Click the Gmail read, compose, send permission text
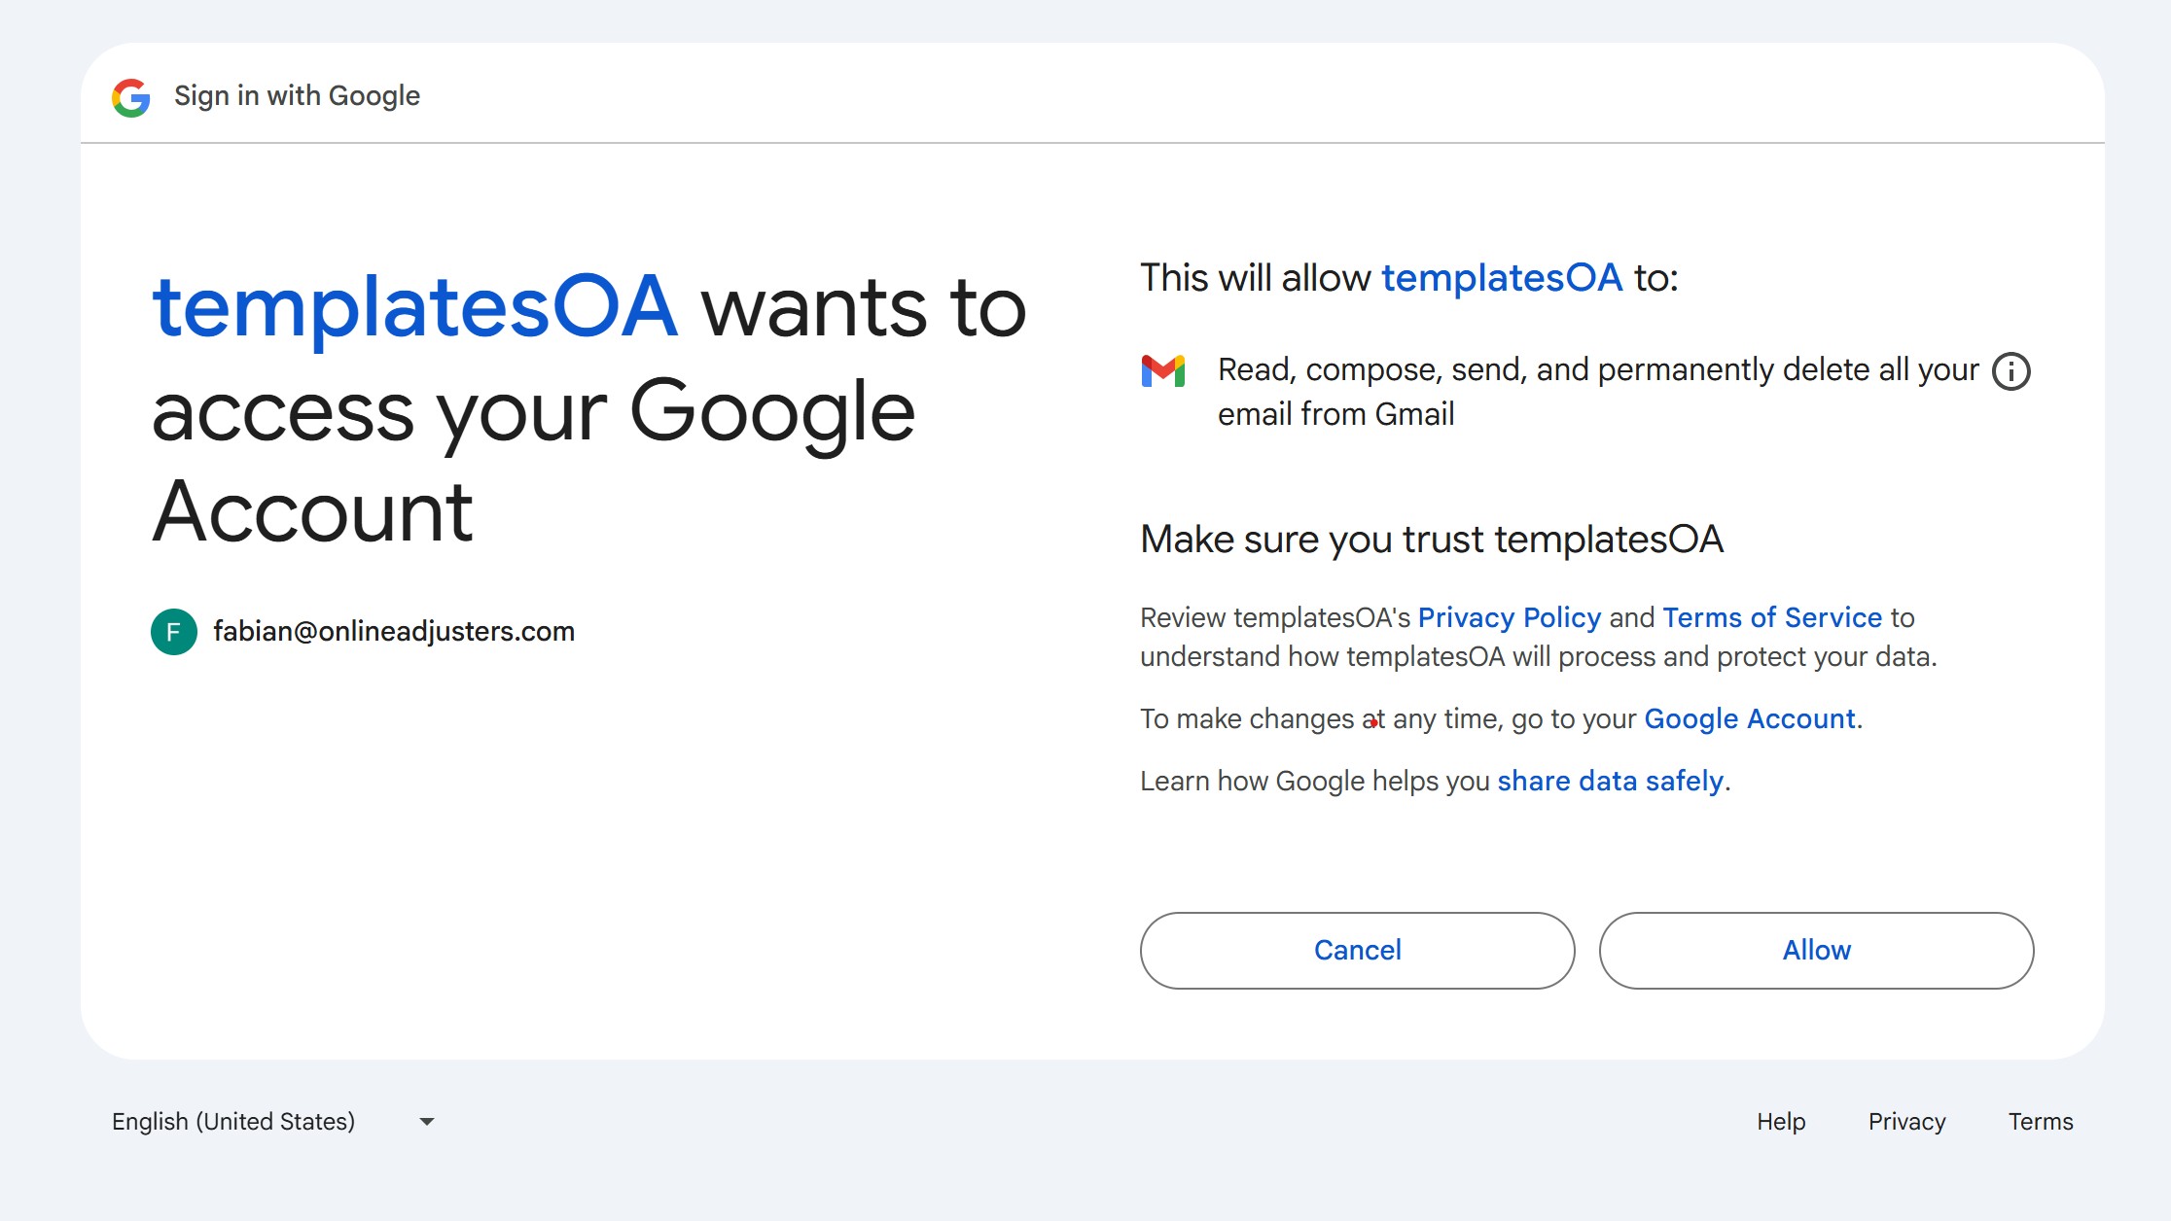The height and width of the screenshot is (1221, 2171). (x=1598, y=392)
